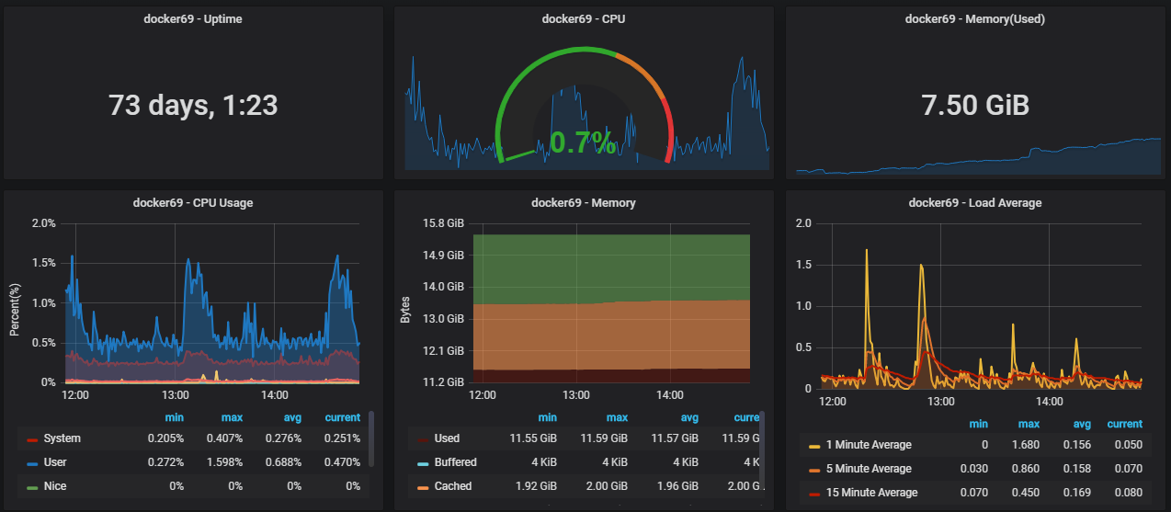Toggle the 1 Minute Average series label
This screenshot has height=512, width=1171.
pyautogui.click(x=869, y=445)
